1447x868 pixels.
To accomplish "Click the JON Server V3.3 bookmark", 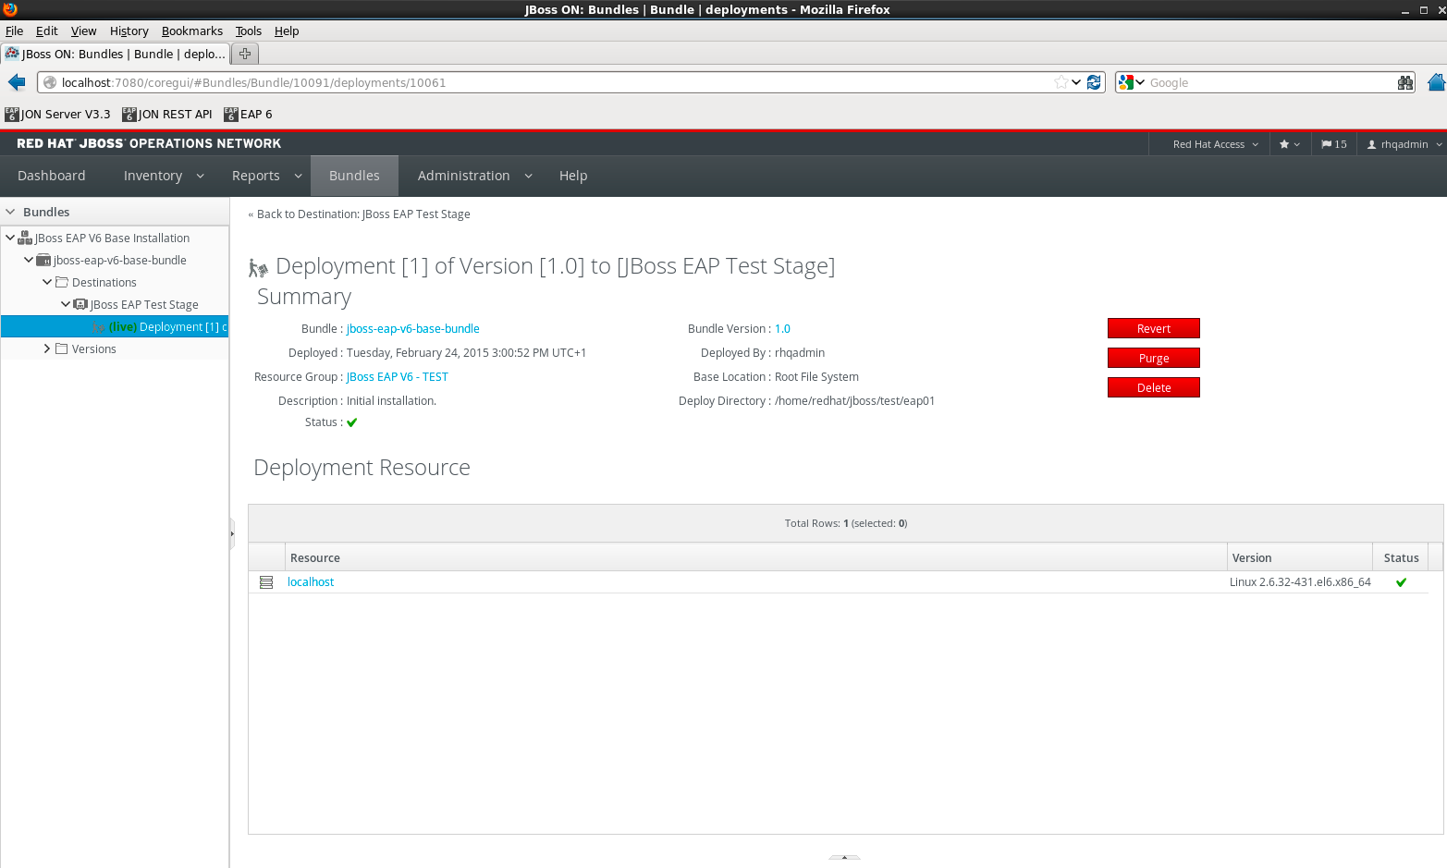I will click(57, 115).
